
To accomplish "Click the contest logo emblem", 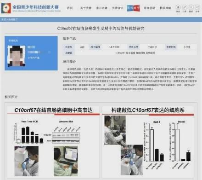I will 6,8.
